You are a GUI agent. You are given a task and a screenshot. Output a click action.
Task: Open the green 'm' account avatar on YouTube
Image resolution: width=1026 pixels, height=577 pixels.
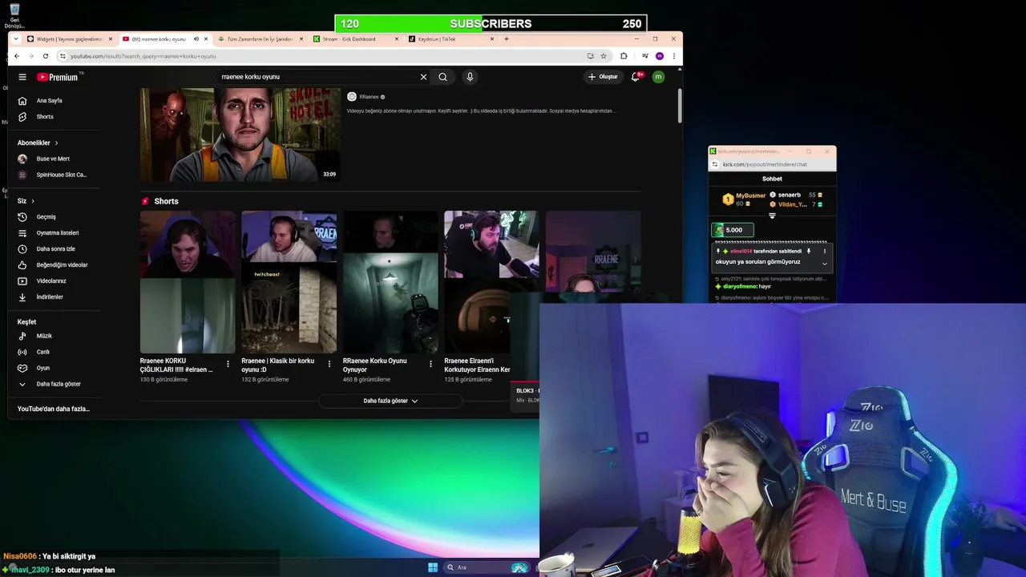[658, 77]
